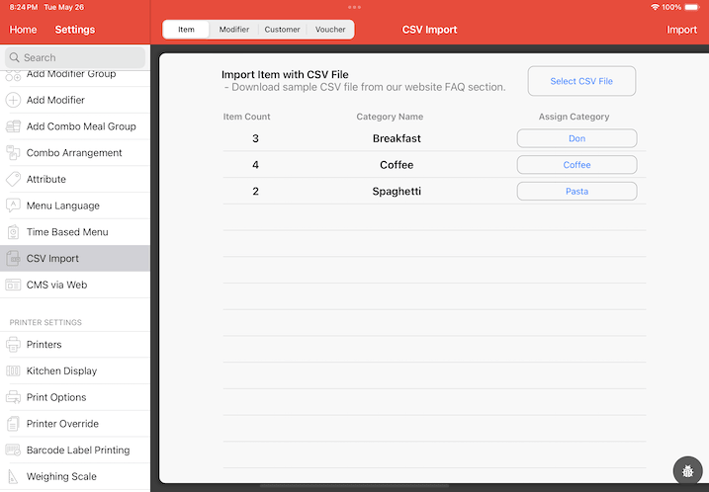Click the CSV Import page title

coord(429,30)
